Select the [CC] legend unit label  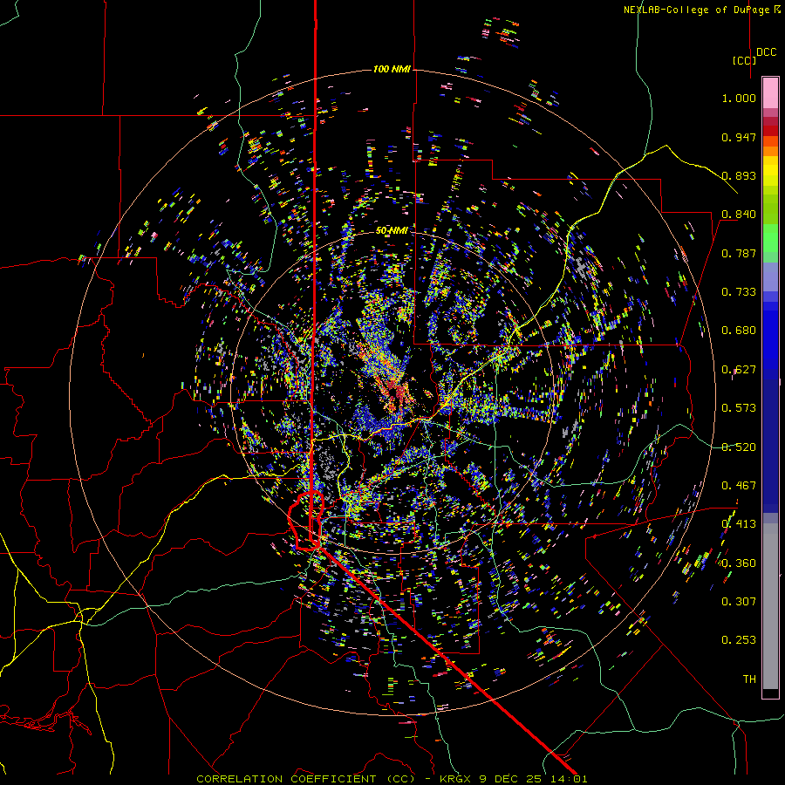tap(745, 60)
